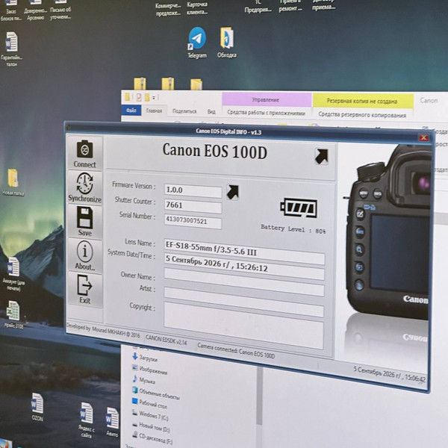Click the properties checkmark icon in Explorer title bar
This screenshot has width=448, height=448.
pos(139,97)
